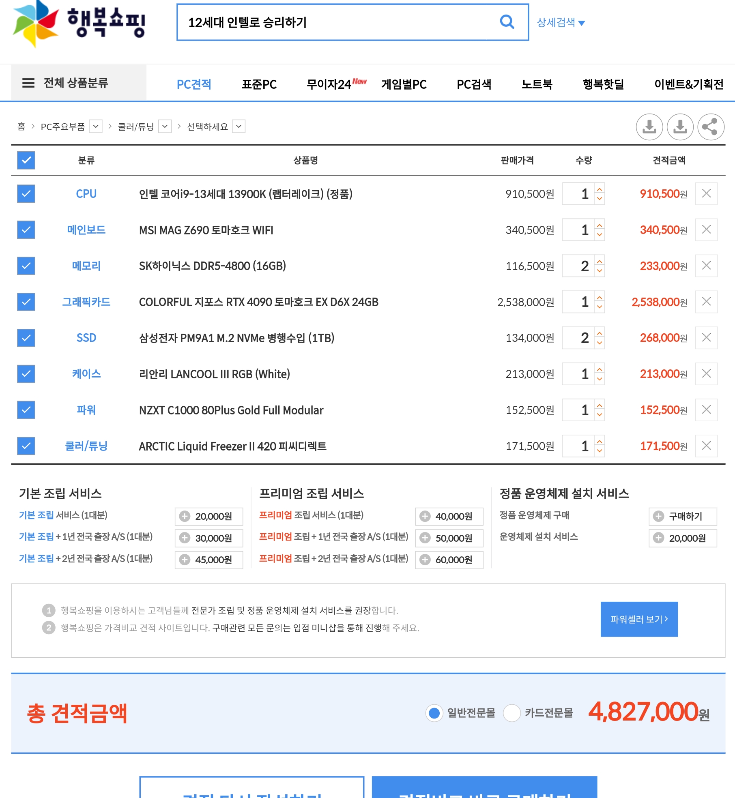735x798 pixels.
Task: Uncheck the CPU row checkbox
Action: [x=26, y=194]
